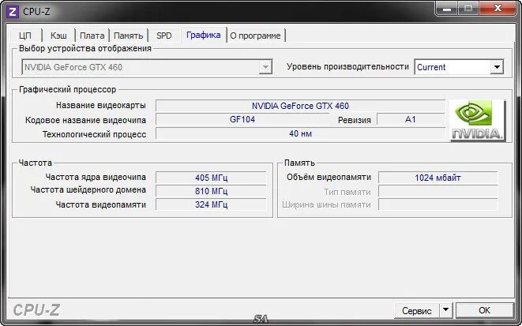Switch to the ЦП tab

[25, 36]
